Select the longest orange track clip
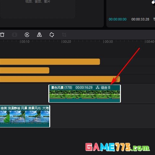The width and height of the screenshot is (155, 155). 60,79
